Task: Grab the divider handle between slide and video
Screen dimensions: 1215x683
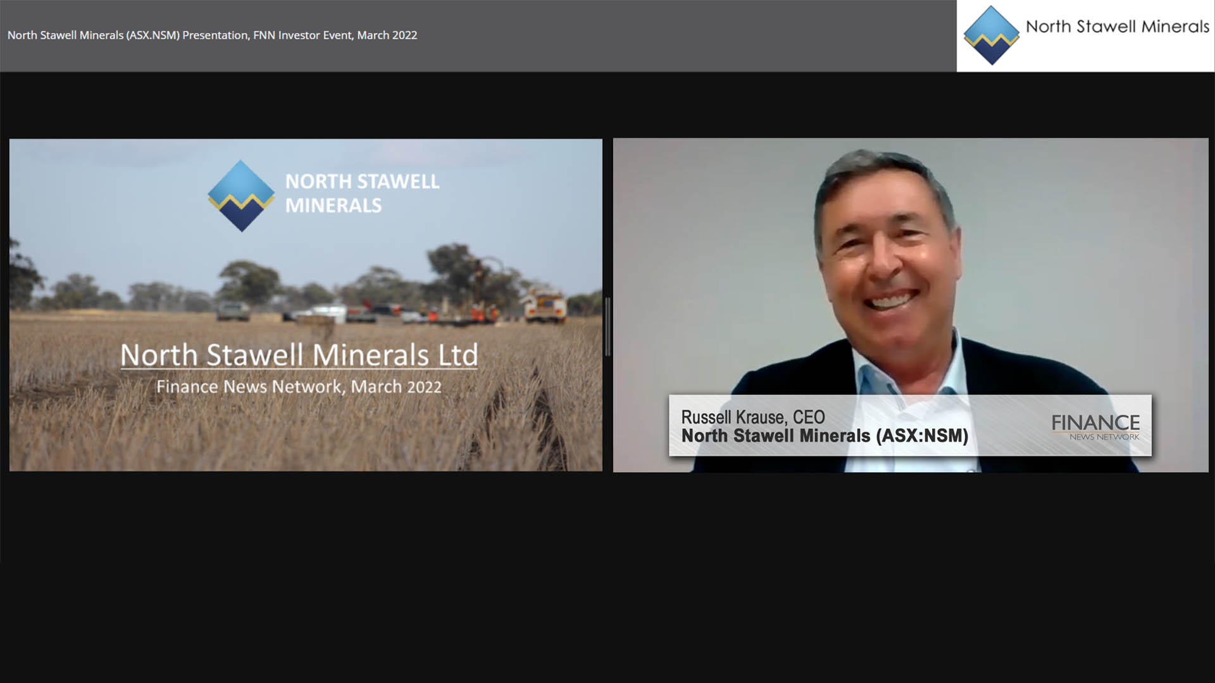Action: (607, 327)
